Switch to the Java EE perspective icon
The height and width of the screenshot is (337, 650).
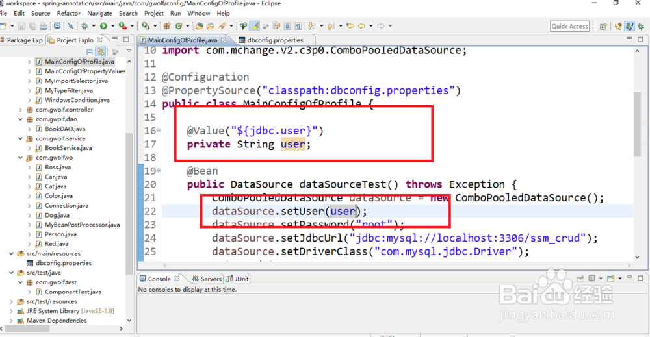618,26
